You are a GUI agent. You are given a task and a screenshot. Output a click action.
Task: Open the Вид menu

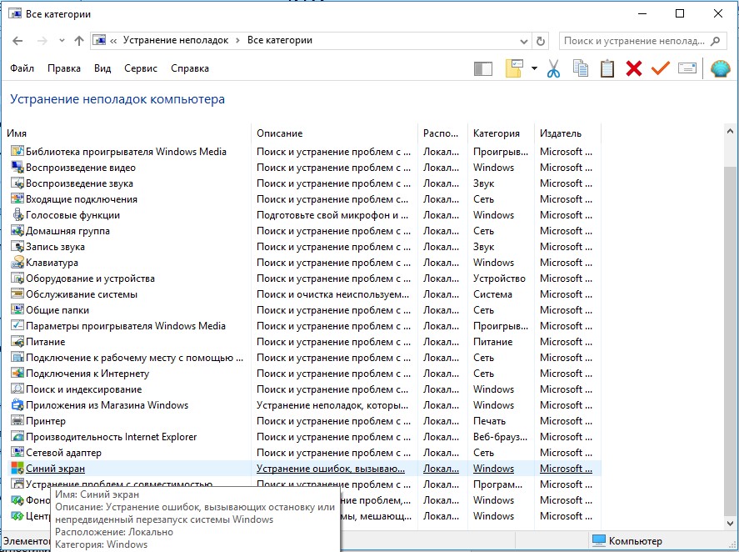click(x=102, y=68)
